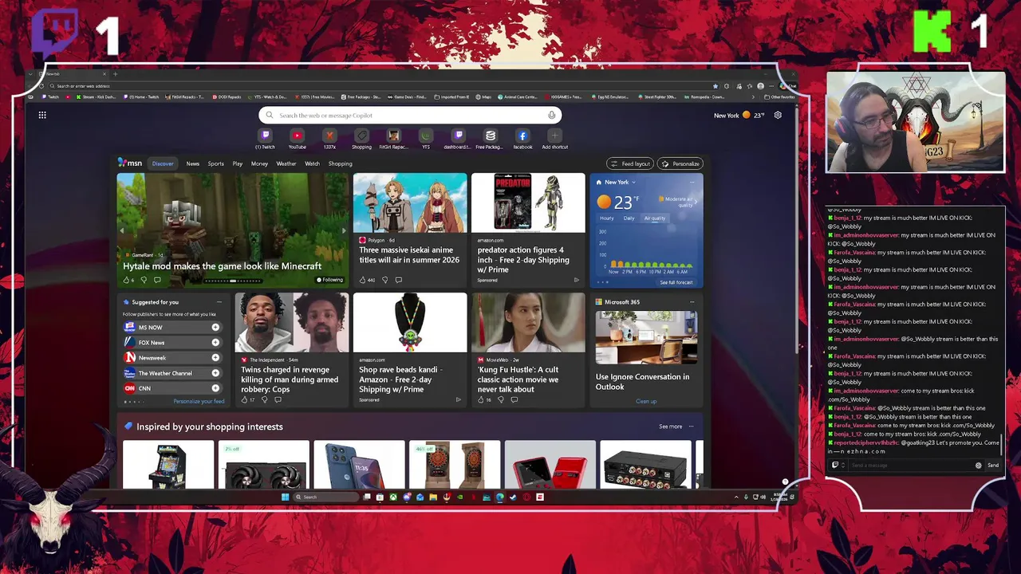This screenshot has height=574, width=1021.
Task: Show the previous carousel story arrow
Action: point(122,231)
